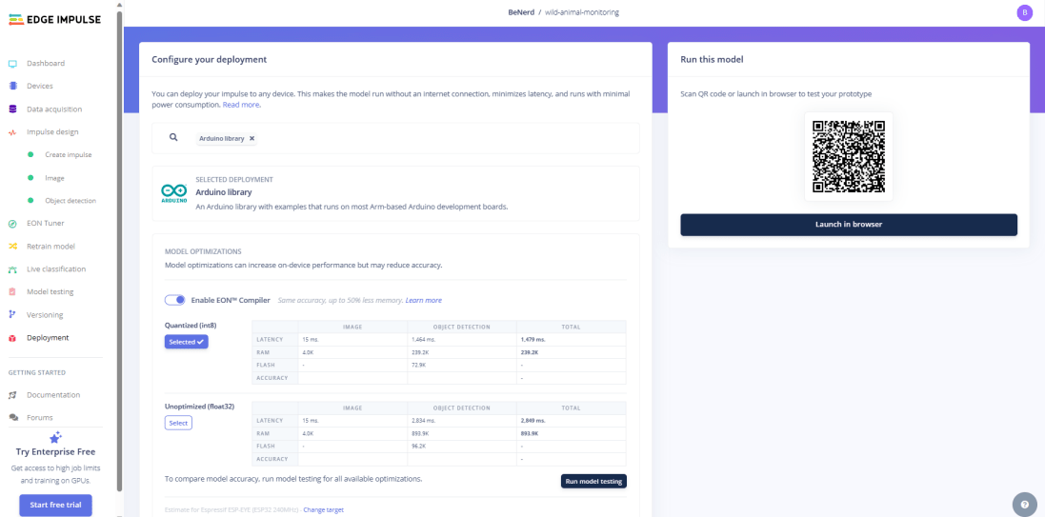This screenshot has width=1045, height=517.
Task: Click the search magnifier icon
Action: click(x=173, y=137)
